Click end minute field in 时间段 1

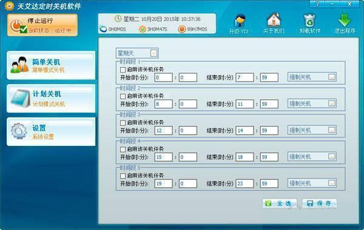(x=269, y=77)
